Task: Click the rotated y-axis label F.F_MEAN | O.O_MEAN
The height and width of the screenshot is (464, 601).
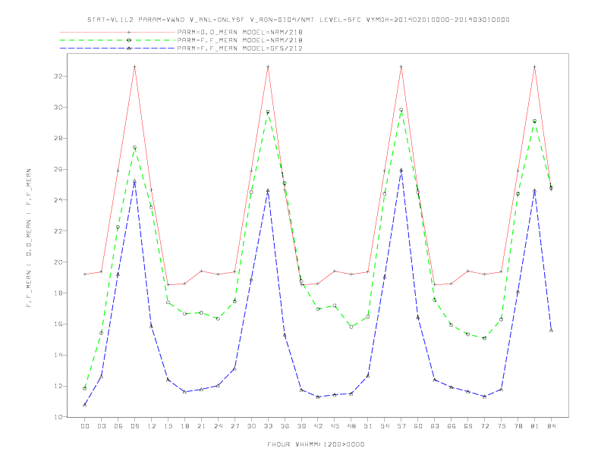Action: point(29,238)
